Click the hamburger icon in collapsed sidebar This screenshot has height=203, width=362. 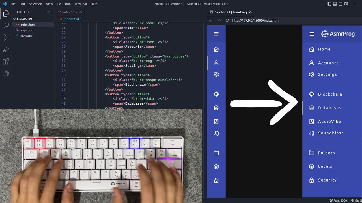(x=216, y=34)
